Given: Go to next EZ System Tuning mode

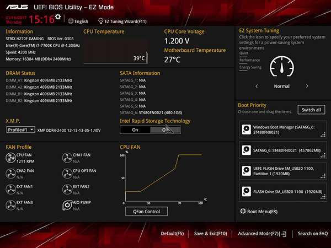Looking at the screenshot, I should (x=307, y=86).
